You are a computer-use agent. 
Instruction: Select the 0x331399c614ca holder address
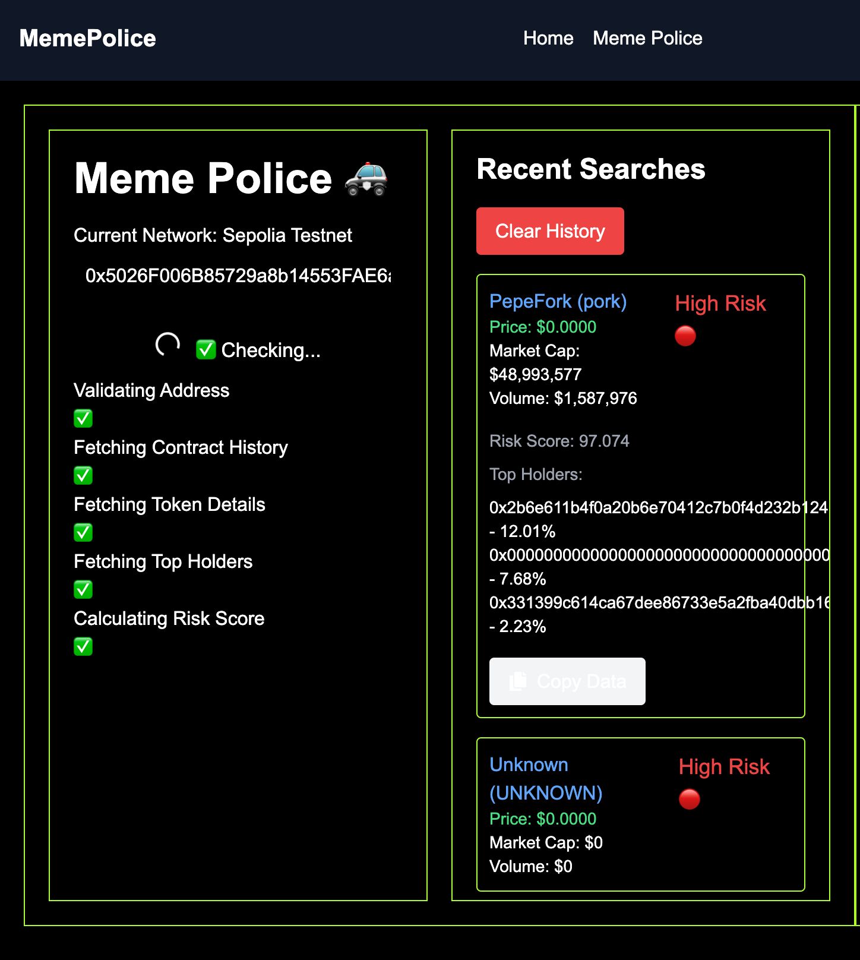click(659, 602)
